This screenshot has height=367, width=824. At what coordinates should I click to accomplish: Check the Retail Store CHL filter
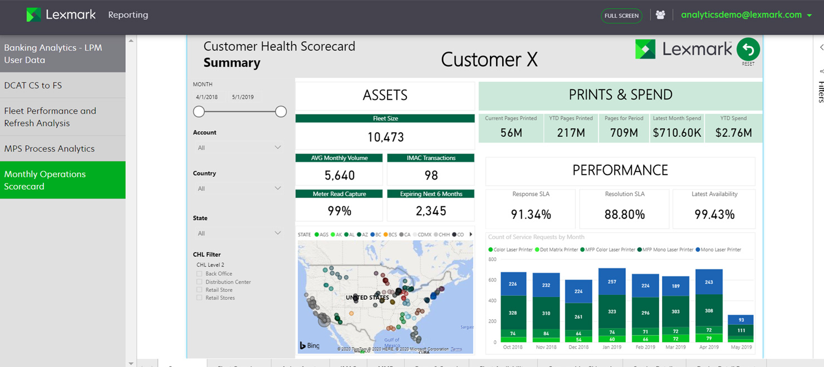point(199,290)
